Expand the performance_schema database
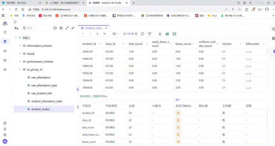Image resolution: width=275 pixels, height=146 pixels. 20,62
